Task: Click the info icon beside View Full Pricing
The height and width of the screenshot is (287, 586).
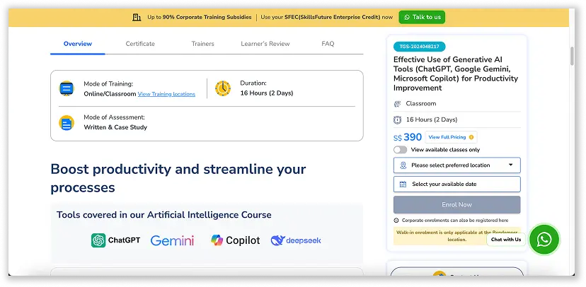Action: click(471, 137)
